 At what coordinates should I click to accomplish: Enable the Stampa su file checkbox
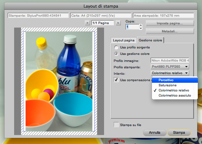pos(116,125)
